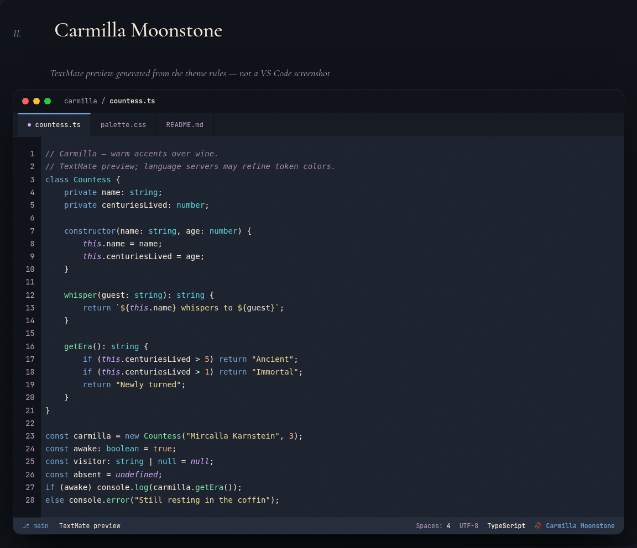
Task: Click the template string 'whispers to' on line 13
Action: (x=207, y=308)
